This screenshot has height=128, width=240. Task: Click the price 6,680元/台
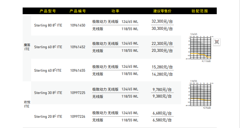click(162, 113)
